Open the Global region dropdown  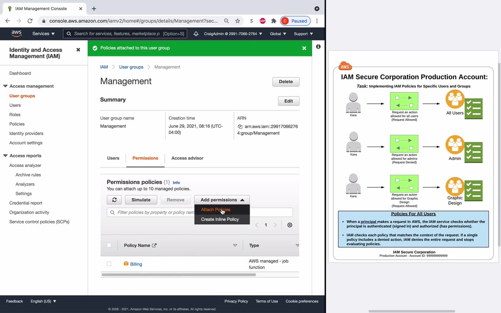click(277, 33)
